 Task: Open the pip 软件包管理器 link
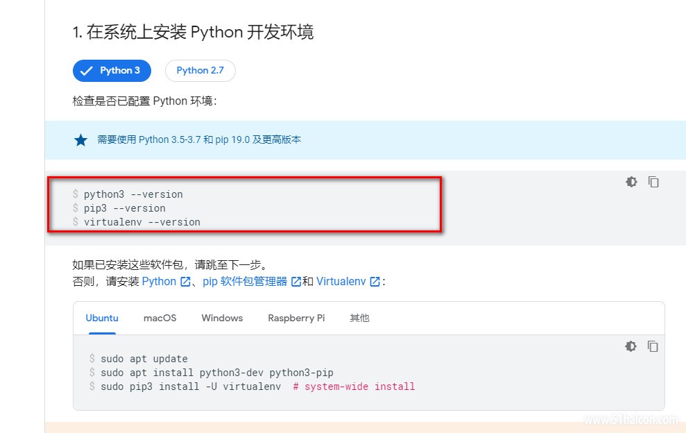coord(245,282)
